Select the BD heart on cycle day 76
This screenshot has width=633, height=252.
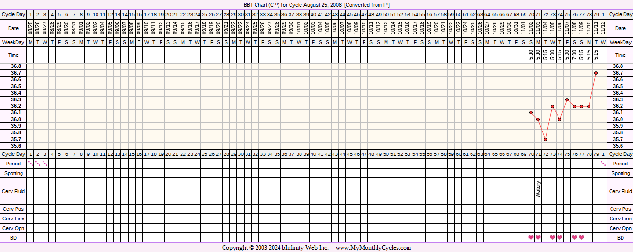[x=574, y=237]
